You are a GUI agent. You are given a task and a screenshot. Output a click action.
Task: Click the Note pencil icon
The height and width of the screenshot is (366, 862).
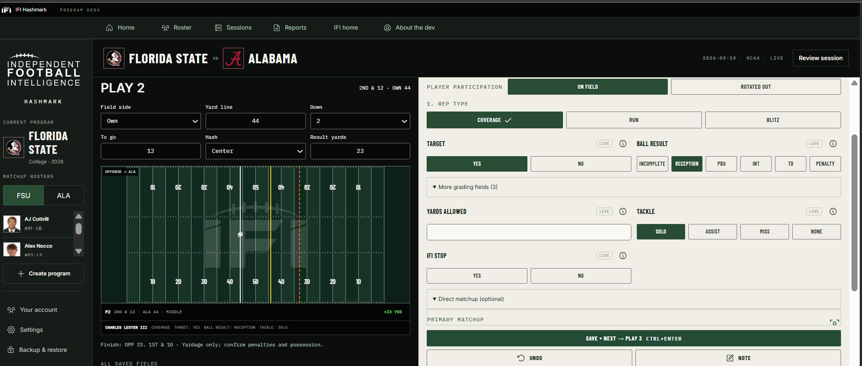[730, 358]
